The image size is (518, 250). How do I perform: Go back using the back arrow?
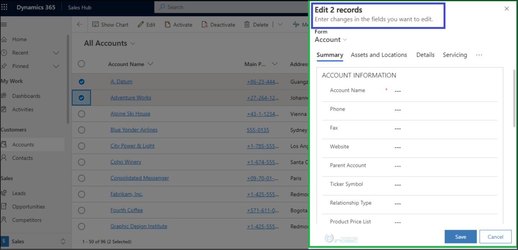[80, 25]
